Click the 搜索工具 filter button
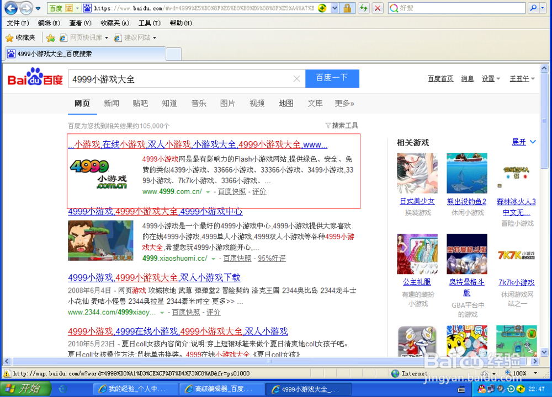Viewport: 552px width, 397px height. point(342,125)
